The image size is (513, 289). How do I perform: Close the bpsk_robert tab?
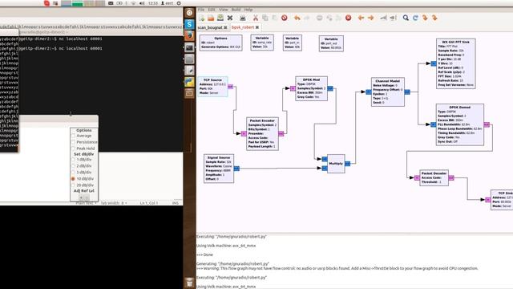[x=257, y=27]
